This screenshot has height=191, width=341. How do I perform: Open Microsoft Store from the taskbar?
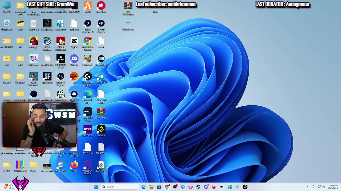[x=159, y=187]
